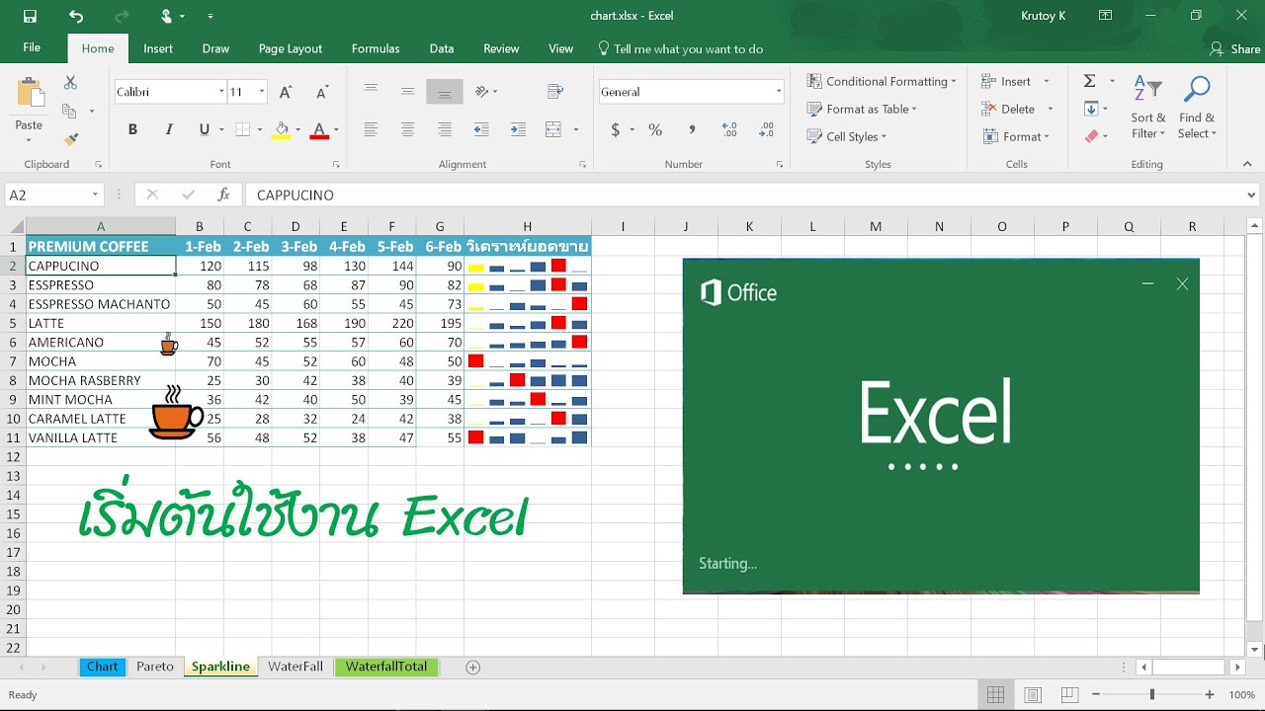Increase the cell indent
Image resolution: width=1265 pixels, height=711 pixels.
pyautogui.click(x=518, y=129)
